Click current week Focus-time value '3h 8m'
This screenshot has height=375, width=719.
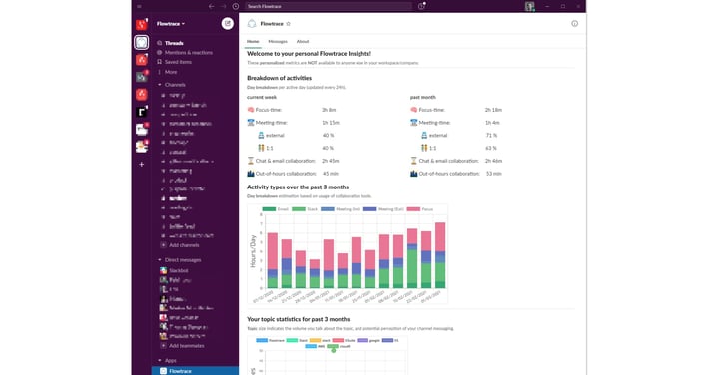[x=329, y=110]
